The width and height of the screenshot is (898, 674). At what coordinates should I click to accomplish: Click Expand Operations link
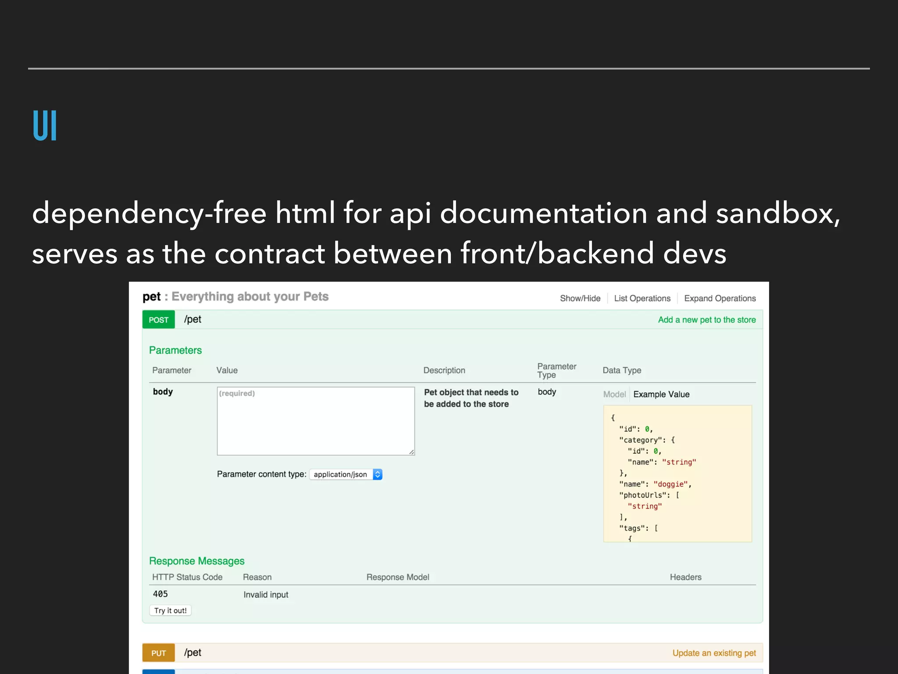coord(720,298)
